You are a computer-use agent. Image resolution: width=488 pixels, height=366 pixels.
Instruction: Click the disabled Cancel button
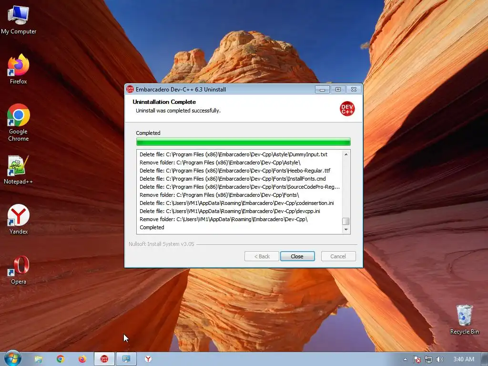tap(338, 256)
